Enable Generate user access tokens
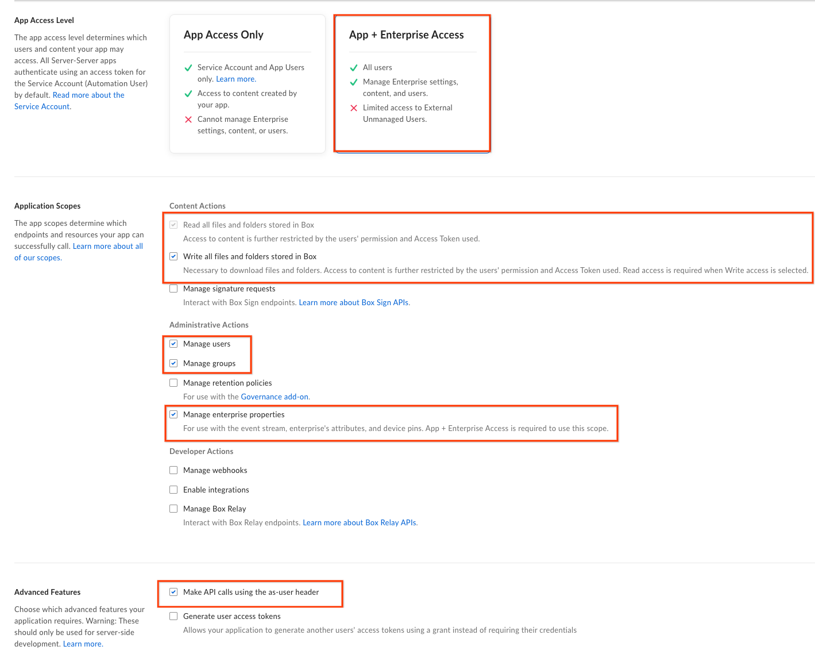The width and height of the screenshot is (815, 654). [x=173, y=615]
